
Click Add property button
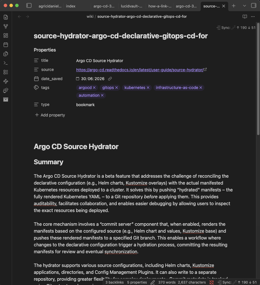click(50, 115)
